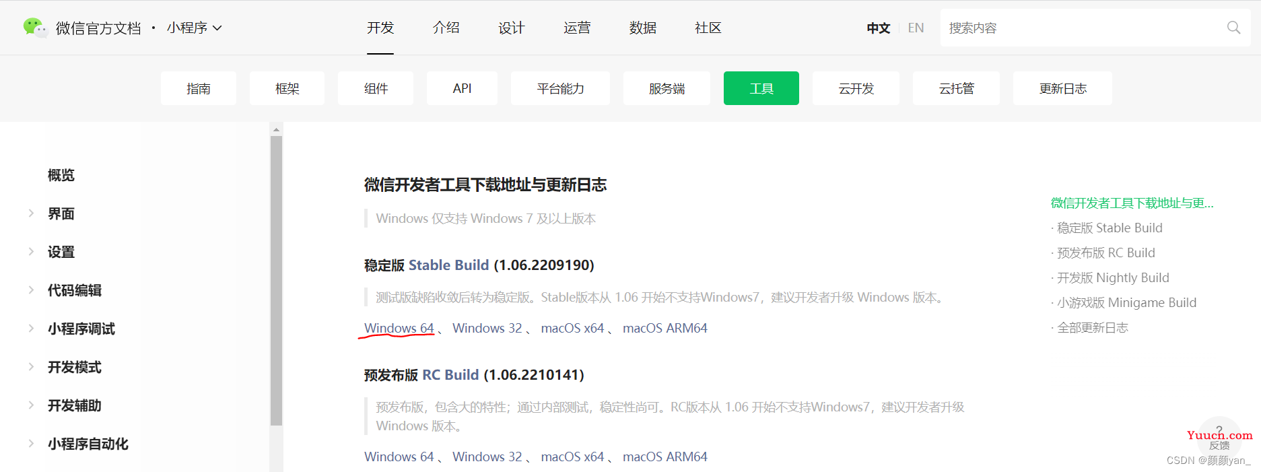Open the 开发辅助 sidebar item

coord(75,405)
